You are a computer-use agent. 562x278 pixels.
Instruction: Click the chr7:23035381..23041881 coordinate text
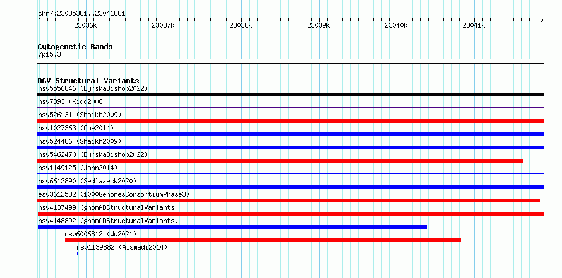(x=81, y=14)
